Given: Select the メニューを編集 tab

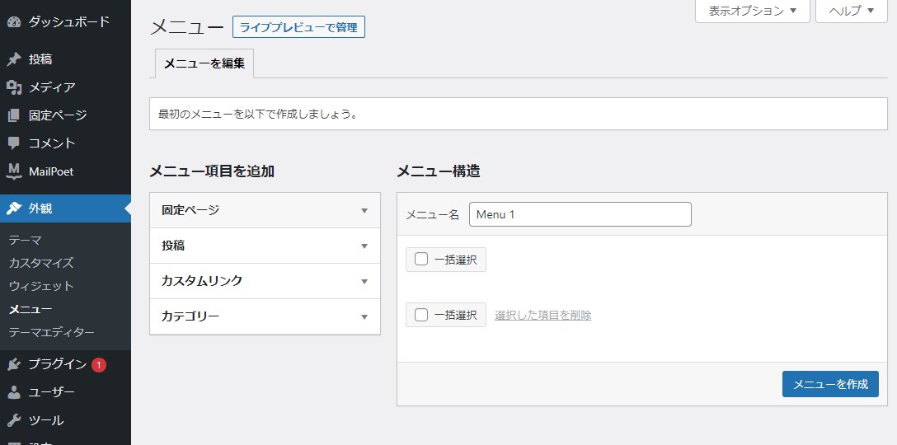Looking at the screenshot, I should point(204,63).
